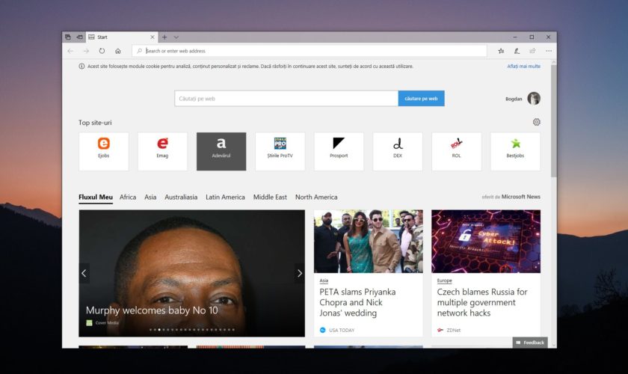
Task: Follow the 'Aflați mai multe' link
Action: point(523,67)
